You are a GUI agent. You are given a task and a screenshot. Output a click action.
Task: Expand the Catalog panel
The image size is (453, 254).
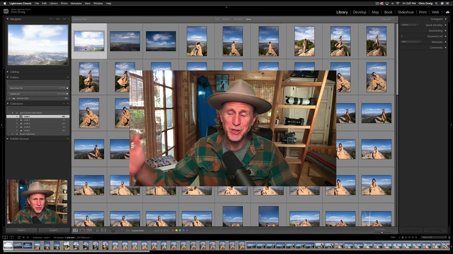[x=7, y=72]
